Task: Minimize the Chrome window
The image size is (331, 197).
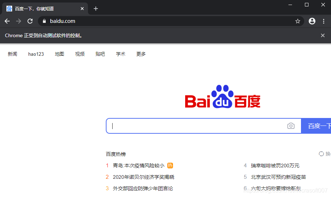Action: coord(290,5)
